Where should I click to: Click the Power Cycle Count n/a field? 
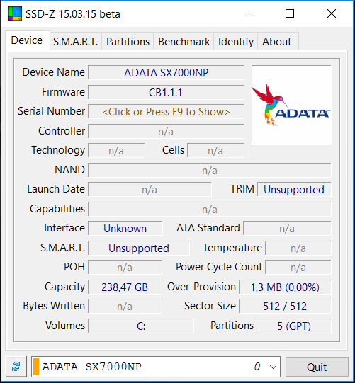[x=298, y=268]
